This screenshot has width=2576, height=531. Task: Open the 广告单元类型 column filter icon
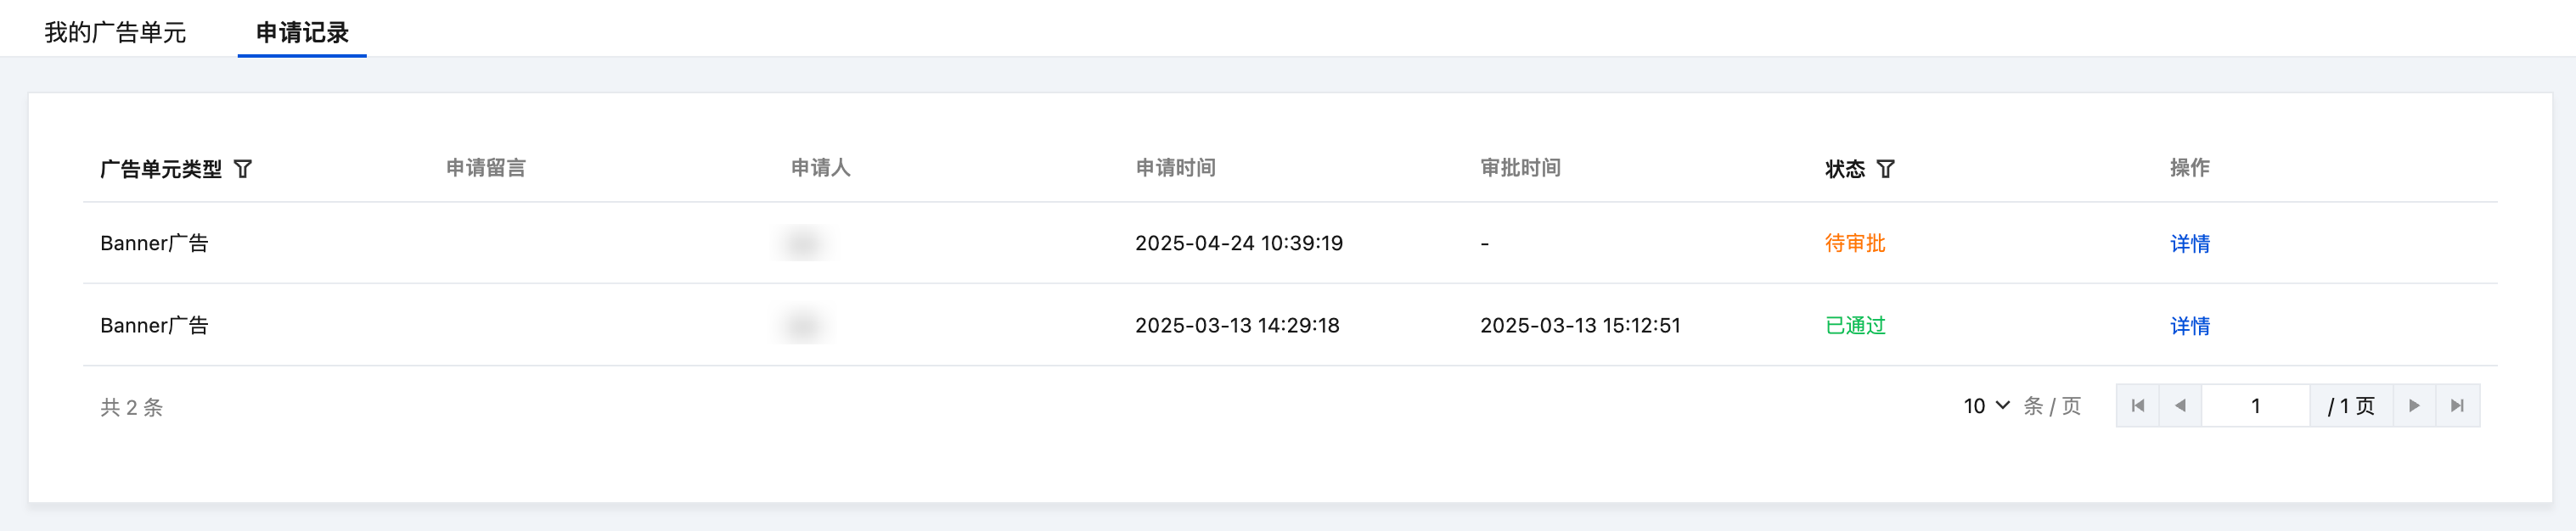[243, 169]
